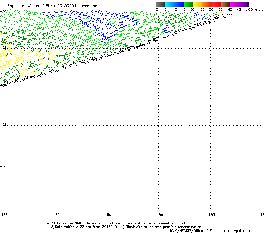This screenshot has height=233, width=265.
Task: Click the magenta-purple 40-50 knots color segment
Action: click(240, 4)
